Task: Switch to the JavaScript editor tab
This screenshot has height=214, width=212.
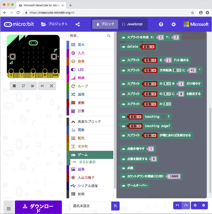Action: tap(132, 24)
